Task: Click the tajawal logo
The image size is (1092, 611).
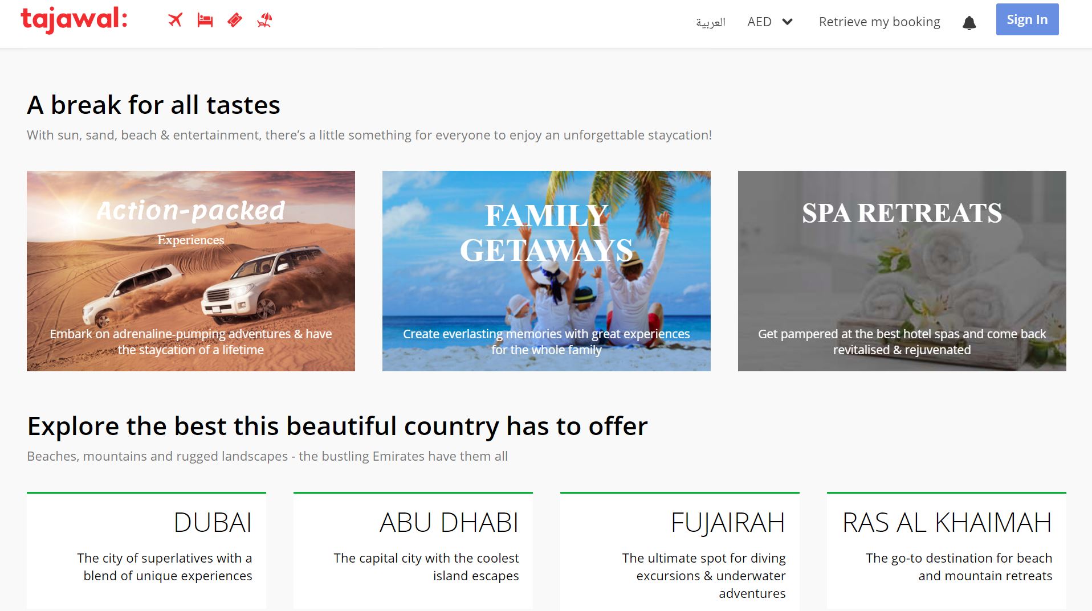Action: (x=74, y=20)
